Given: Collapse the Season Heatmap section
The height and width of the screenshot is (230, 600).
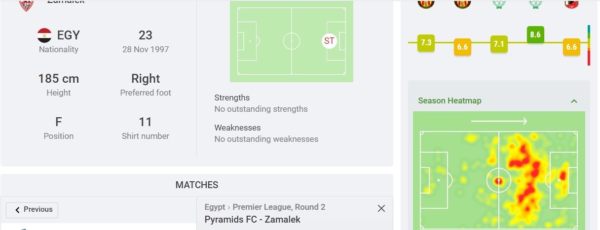Looking at the screenshot, I should pyautogui.click(x=574, y=101).
